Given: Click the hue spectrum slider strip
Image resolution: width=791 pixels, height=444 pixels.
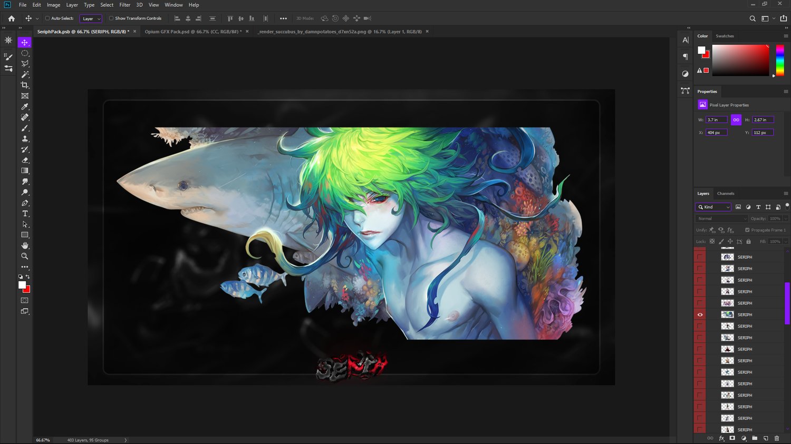Looking at the screenshot, I should (780, 60).
